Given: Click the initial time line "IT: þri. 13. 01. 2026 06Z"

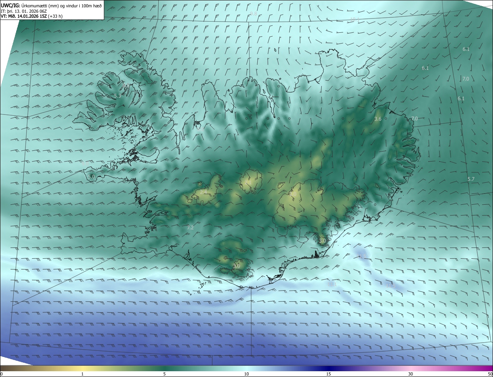Looking at the screenshot, I should point(24,11).
